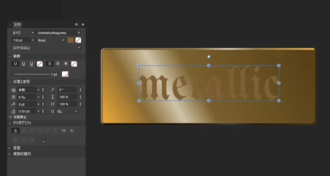Select the no-strikethrough S button

(x=49, y=64)
